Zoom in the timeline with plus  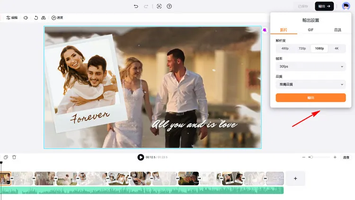coord(335,157)
